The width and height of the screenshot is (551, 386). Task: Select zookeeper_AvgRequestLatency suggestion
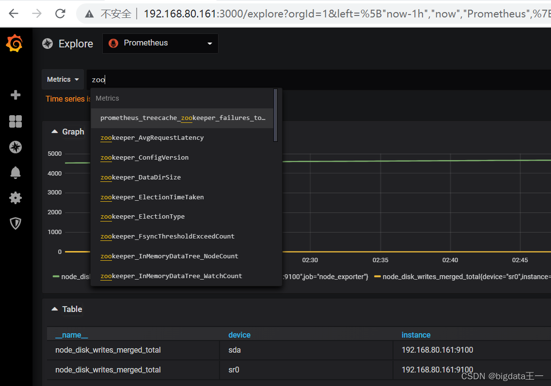pyautogui.click(x=183, y=137)
